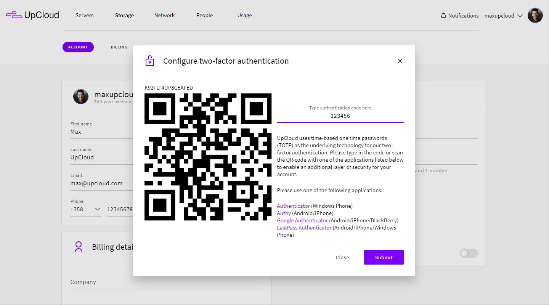The height and width of the screenshot is (305, 549).
Task: Click the phone number field
Action: point(120,209)
